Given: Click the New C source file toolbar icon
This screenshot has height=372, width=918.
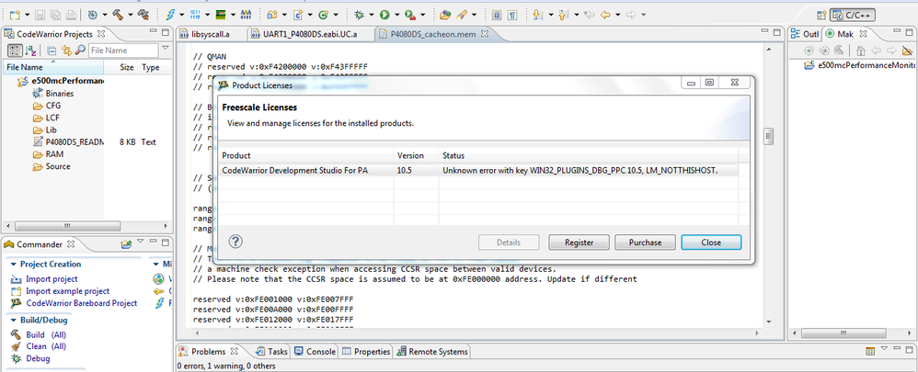Looking at the screenshot, I should click(x=297, y=14).
